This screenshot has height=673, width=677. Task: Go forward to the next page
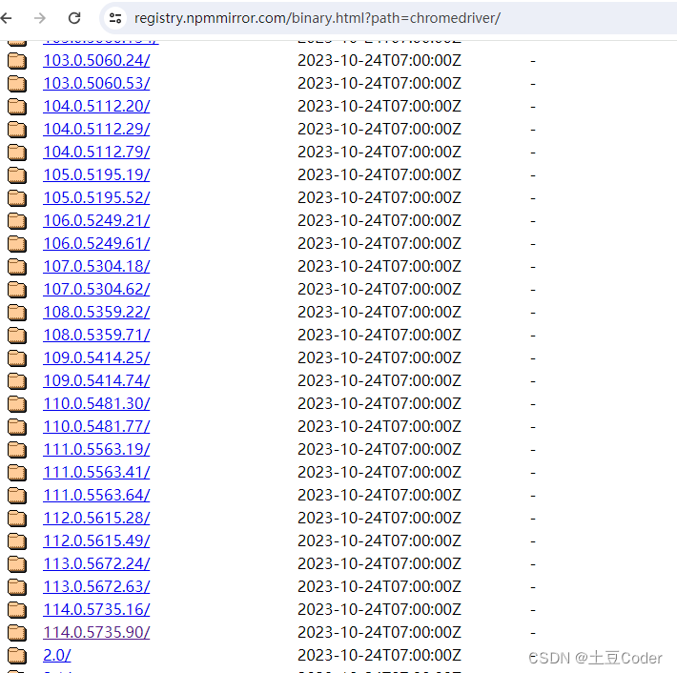point(40,18)
